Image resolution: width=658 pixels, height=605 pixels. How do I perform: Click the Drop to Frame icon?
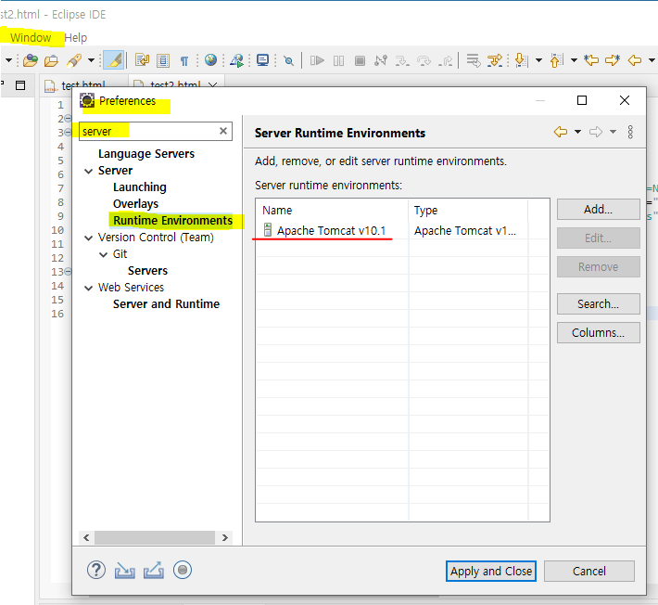(474, 60)
